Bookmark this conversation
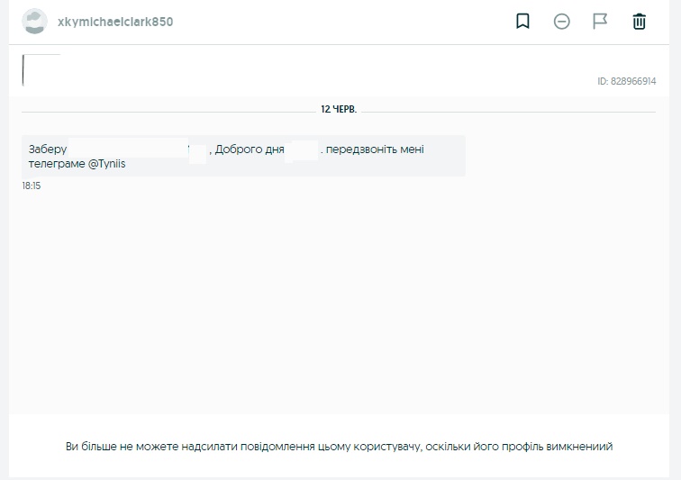This screenshot has width=681, height=480. tap(522, 22)
